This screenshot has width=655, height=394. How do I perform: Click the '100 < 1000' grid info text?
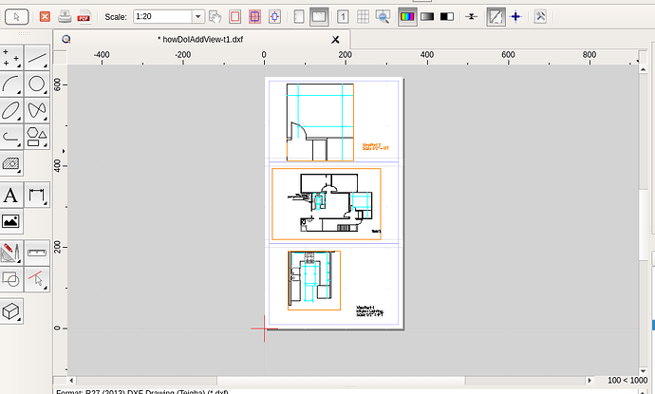click(x=627, y=380)
